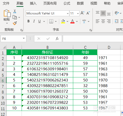Screen dimensions: 123x116
Task: Open the Microsoft YaHei UI font dropdown
Action: coord(68,13)
